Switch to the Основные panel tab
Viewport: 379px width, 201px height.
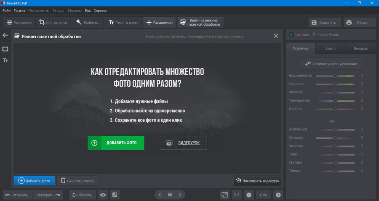[300, 48]
